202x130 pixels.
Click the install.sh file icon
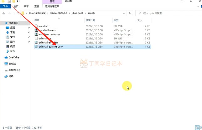36,26
